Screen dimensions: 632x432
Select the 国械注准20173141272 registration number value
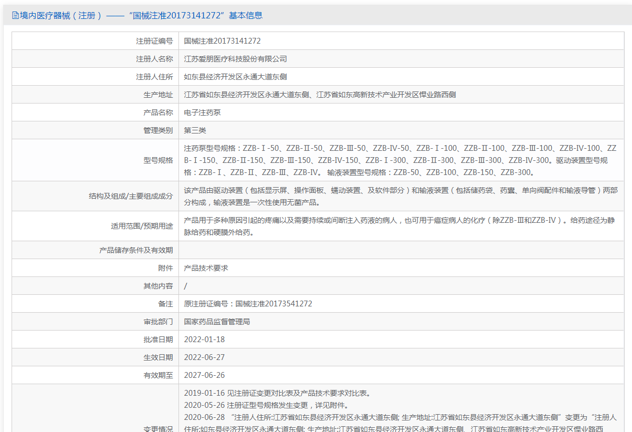[223, 41]
